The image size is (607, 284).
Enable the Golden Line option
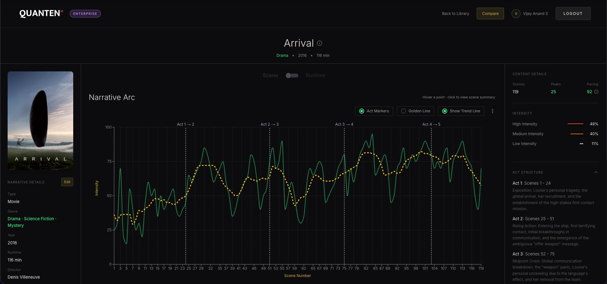(415, 111)
